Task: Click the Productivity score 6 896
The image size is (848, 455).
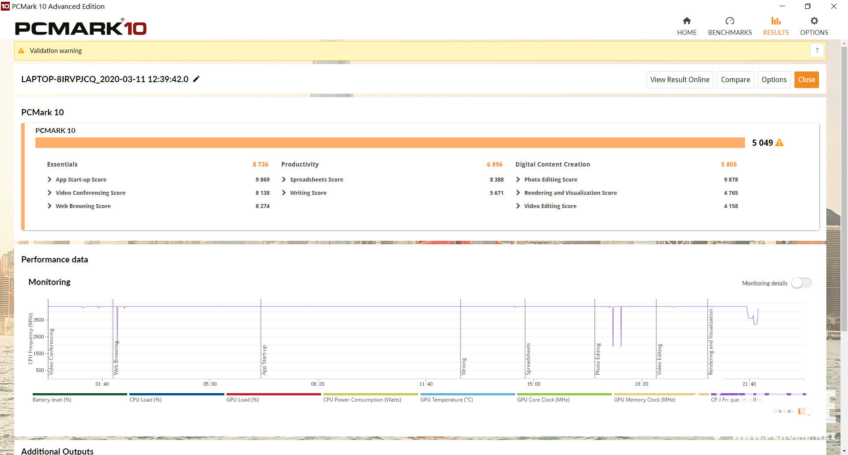Action: pos(495,164)
